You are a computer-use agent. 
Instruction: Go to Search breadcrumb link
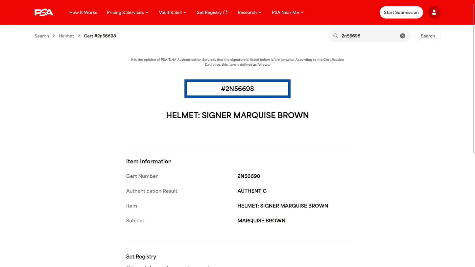tap(42, 36)
